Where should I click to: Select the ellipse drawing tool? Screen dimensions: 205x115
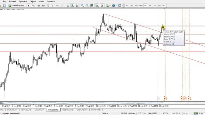[39, 6]
